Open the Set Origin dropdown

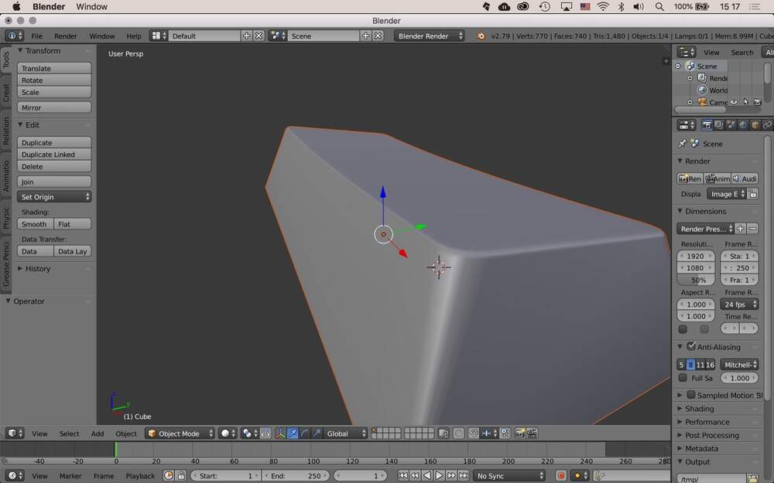tap(54, 196)
